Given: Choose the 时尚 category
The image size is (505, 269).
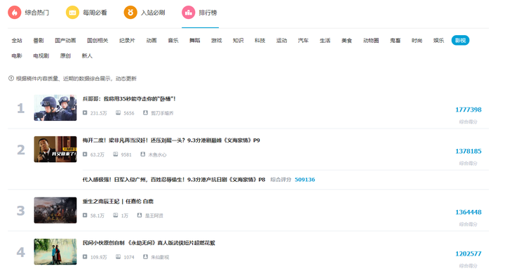Looking at the screenshot, I should pyautogui.click(x=417, y=40).
